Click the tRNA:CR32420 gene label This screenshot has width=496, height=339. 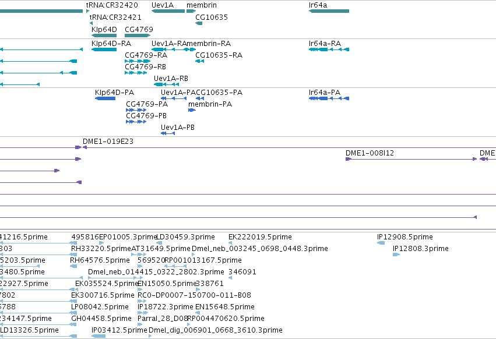point(112,5)
